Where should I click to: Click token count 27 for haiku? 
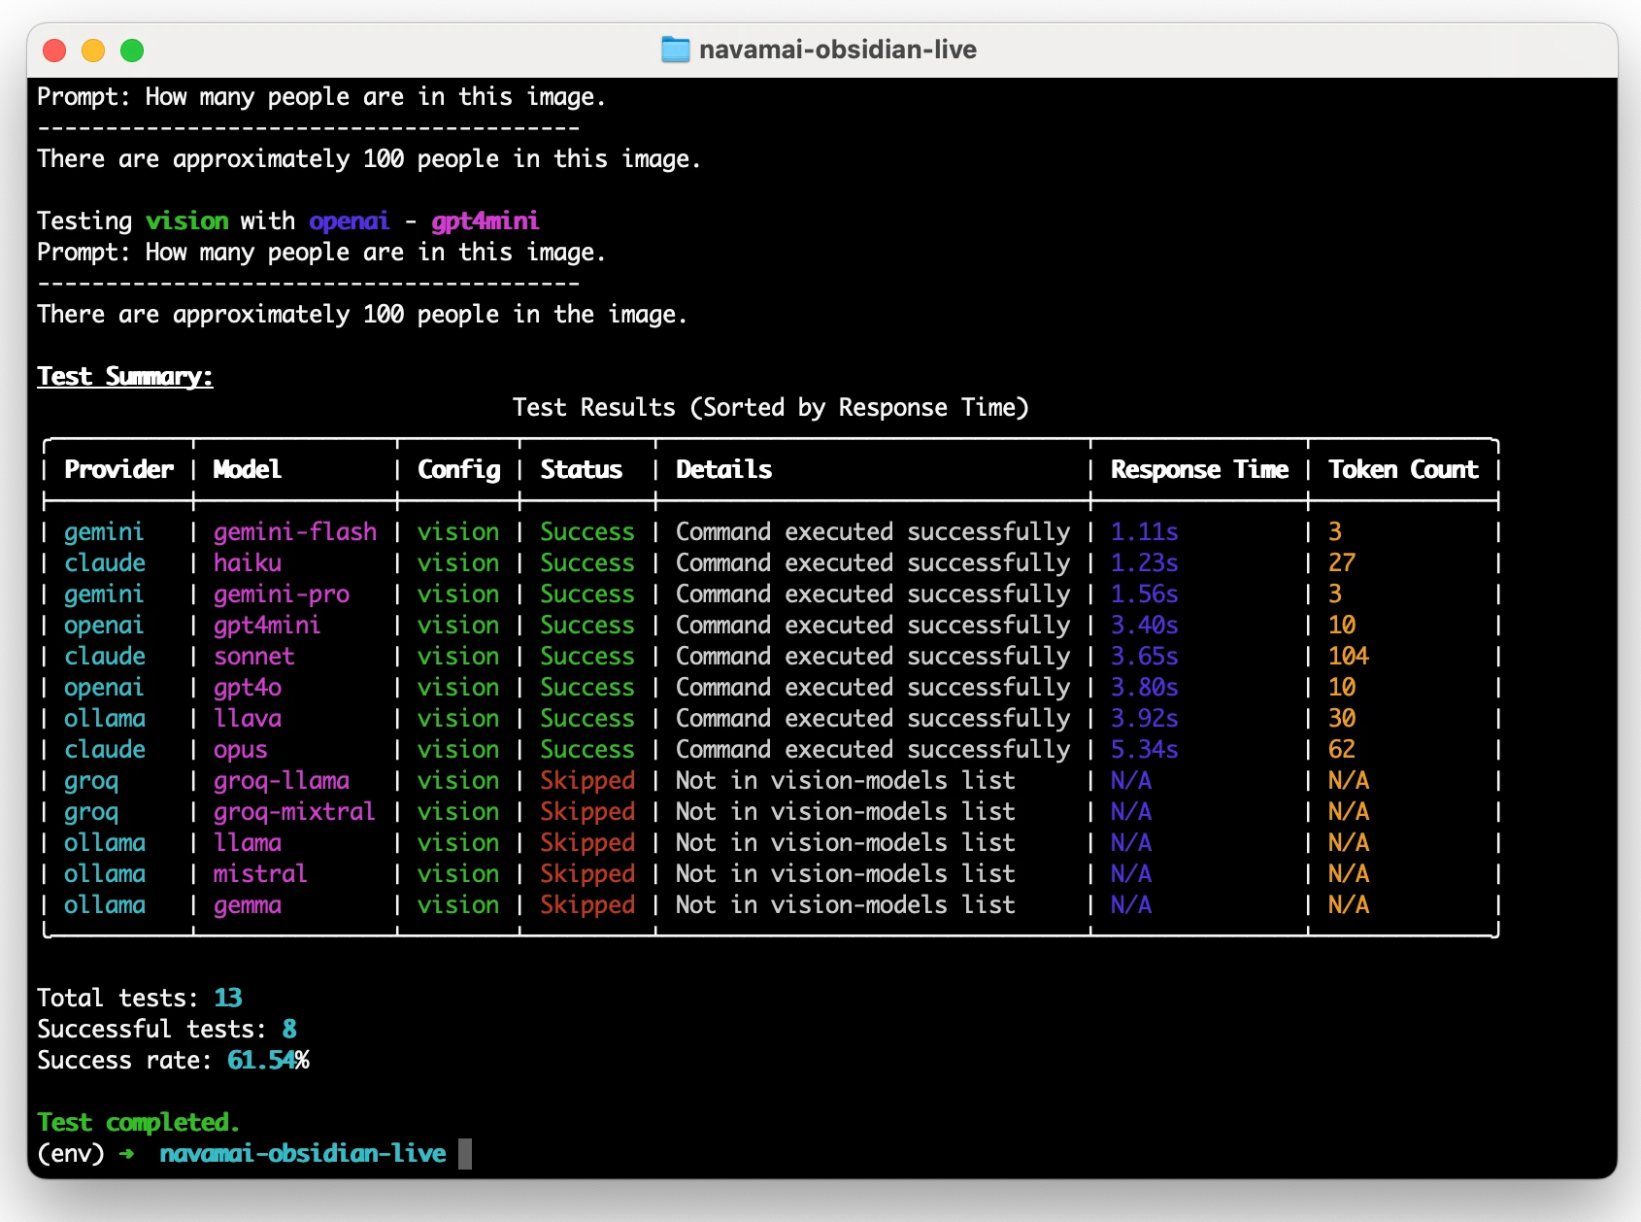1342,562
